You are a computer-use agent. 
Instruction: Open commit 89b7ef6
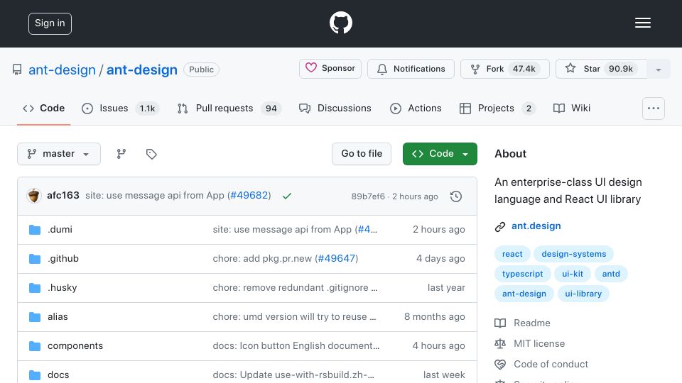[368, 196]
